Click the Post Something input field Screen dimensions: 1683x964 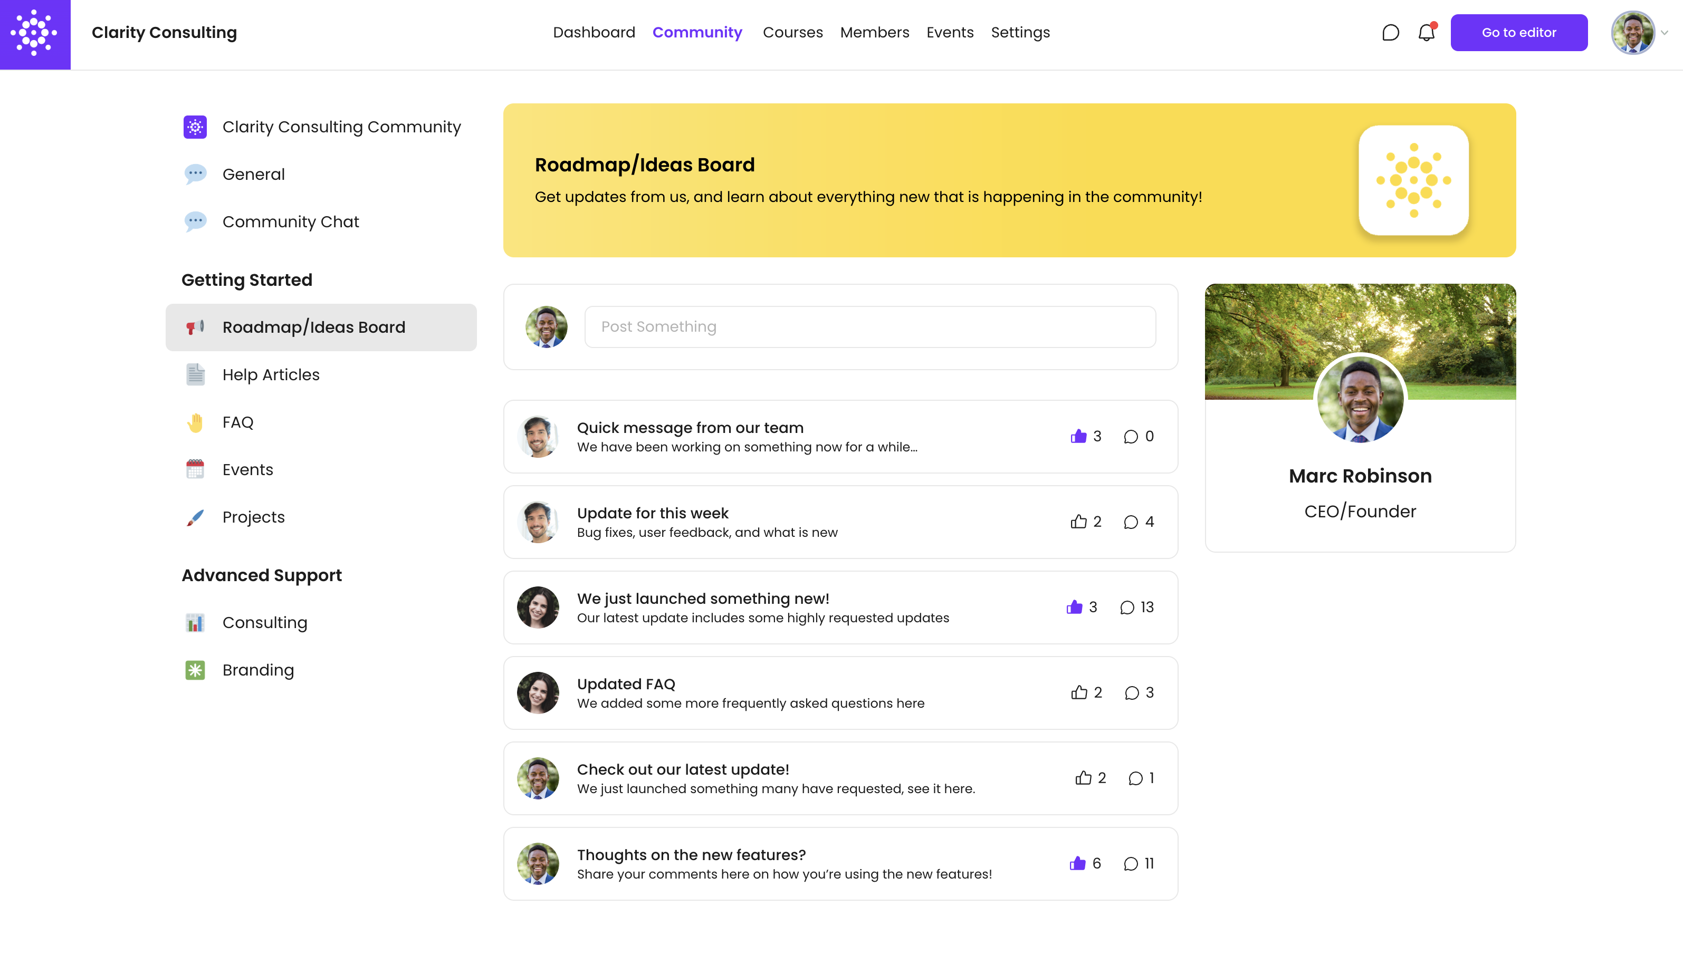point(869,327)
